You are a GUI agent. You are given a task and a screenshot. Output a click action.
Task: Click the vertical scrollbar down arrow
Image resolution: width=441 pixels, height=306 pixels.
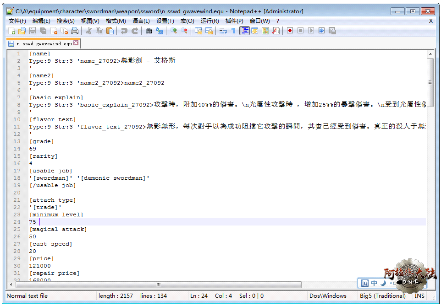click(x=430, y=277)
